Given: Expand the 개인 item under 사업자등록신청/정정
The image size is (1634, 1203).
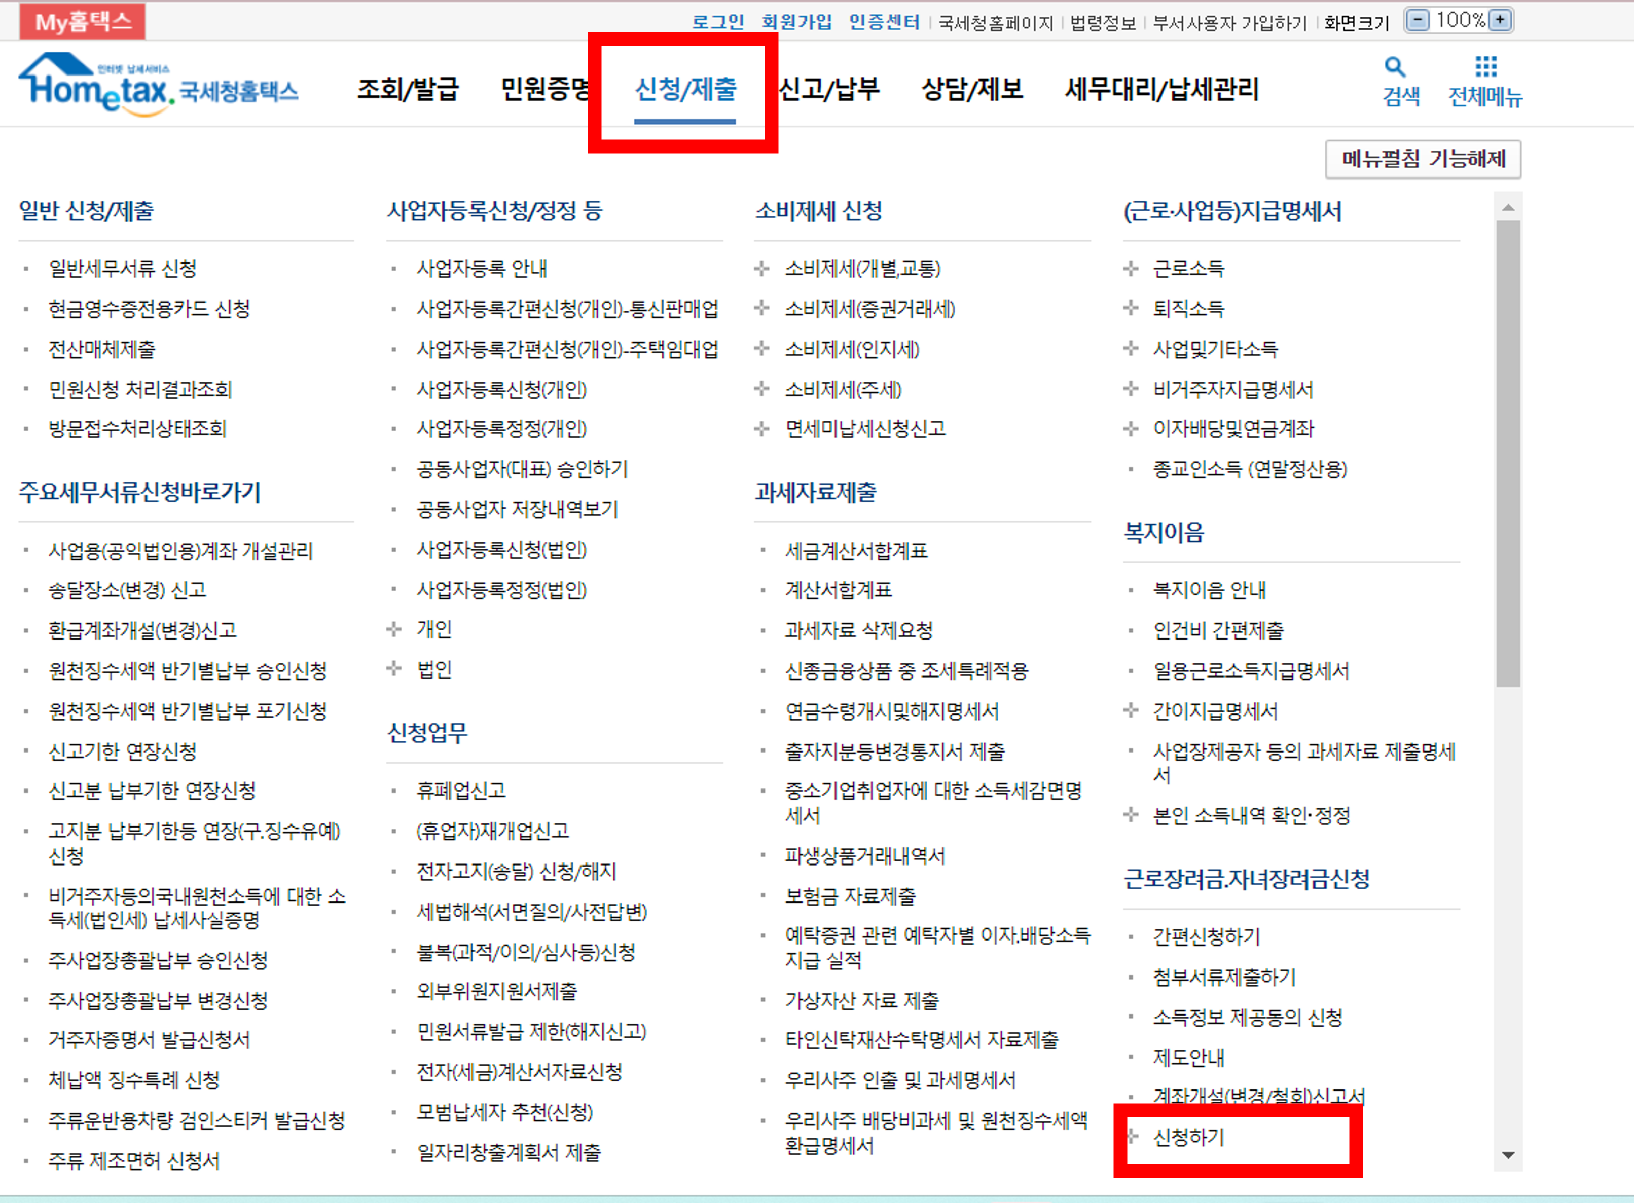Looking at the screenshot, I should [435, 629].
